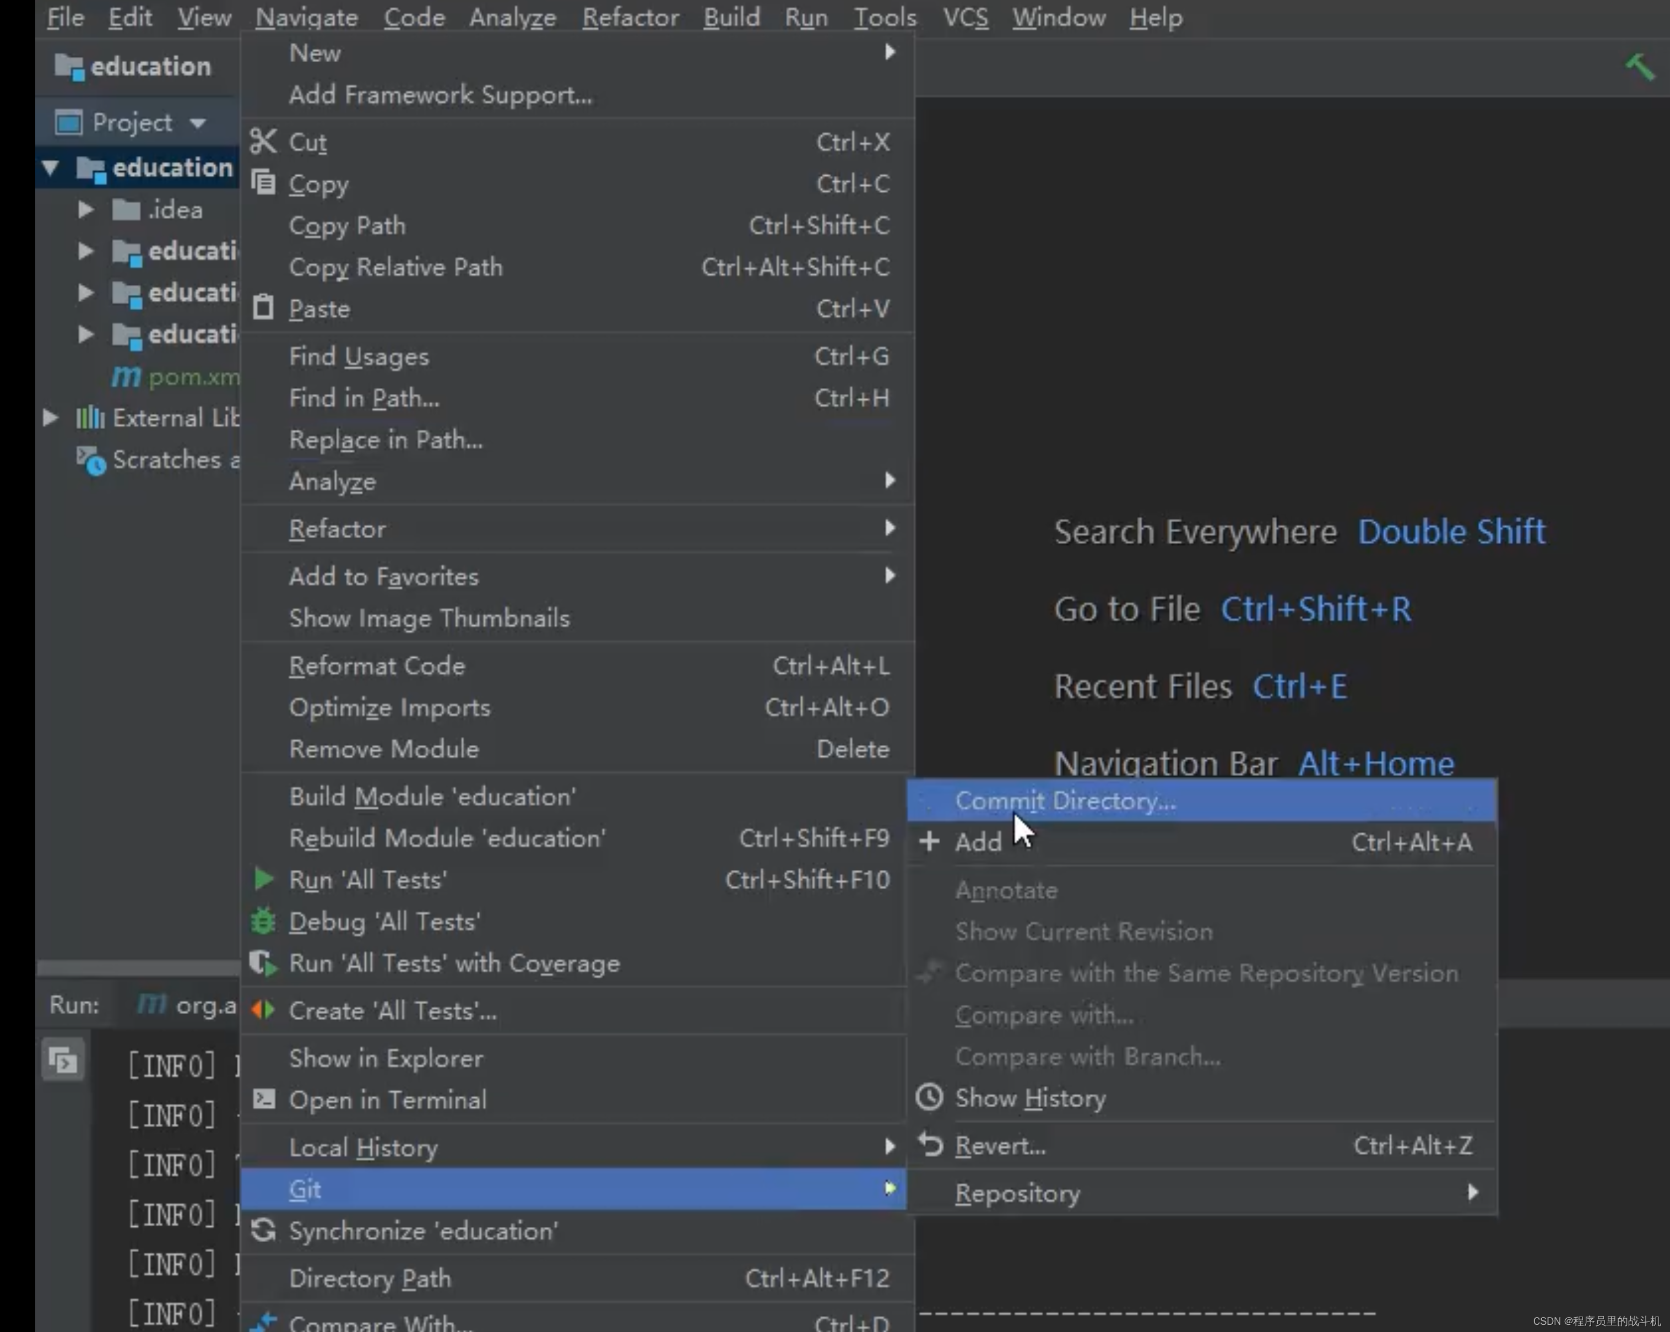
Task: Click the green Run arrow icon
Action: tap(264, 879)
